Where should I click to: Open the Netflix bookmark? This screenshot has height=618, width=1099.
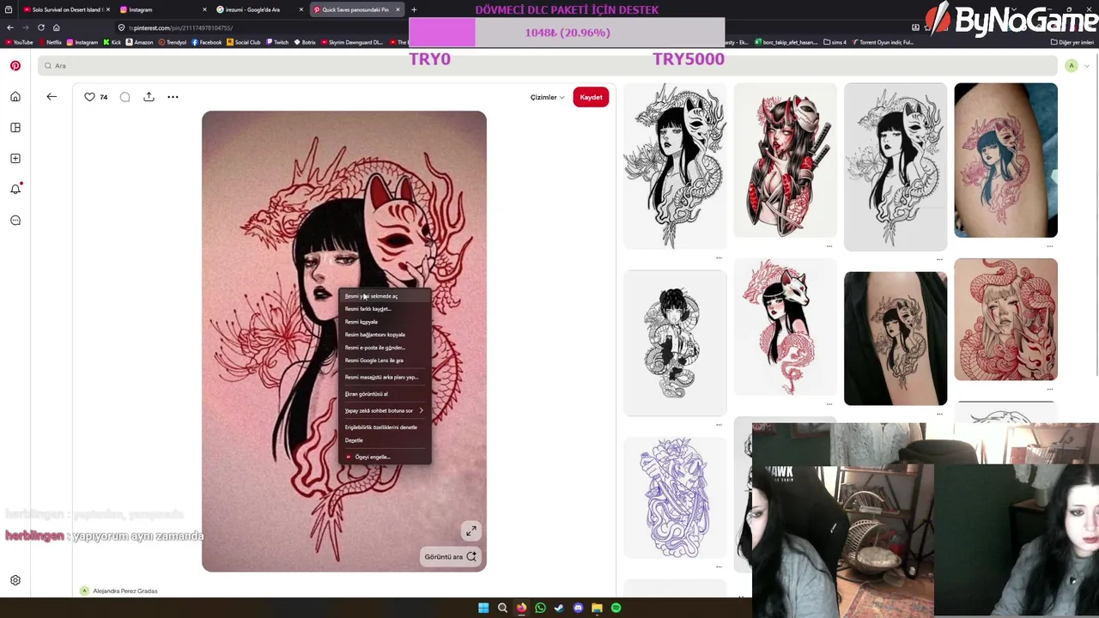pyautogui.click(x=51, y=42)
